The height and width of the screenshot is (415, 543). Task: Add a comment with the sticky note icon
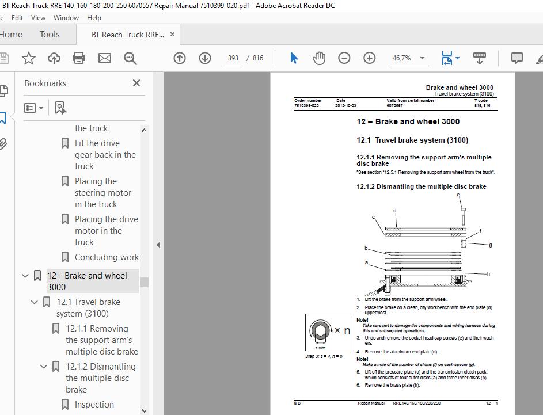point(517,58)
